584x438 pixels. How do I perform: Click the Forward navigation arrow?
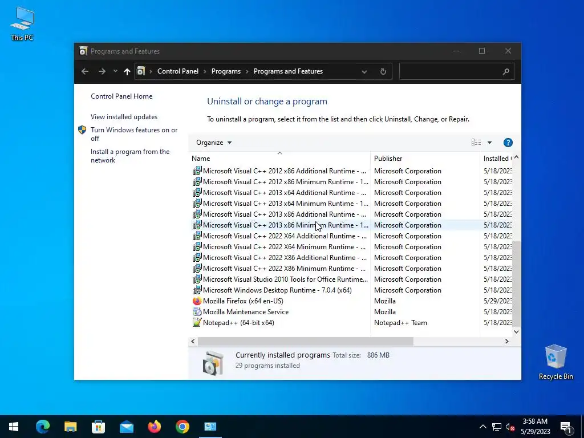tap(102, 71)
